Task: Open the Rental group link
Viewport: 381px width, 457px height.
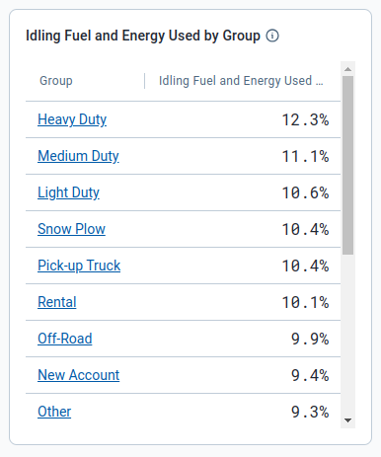Action: point(57,302)
